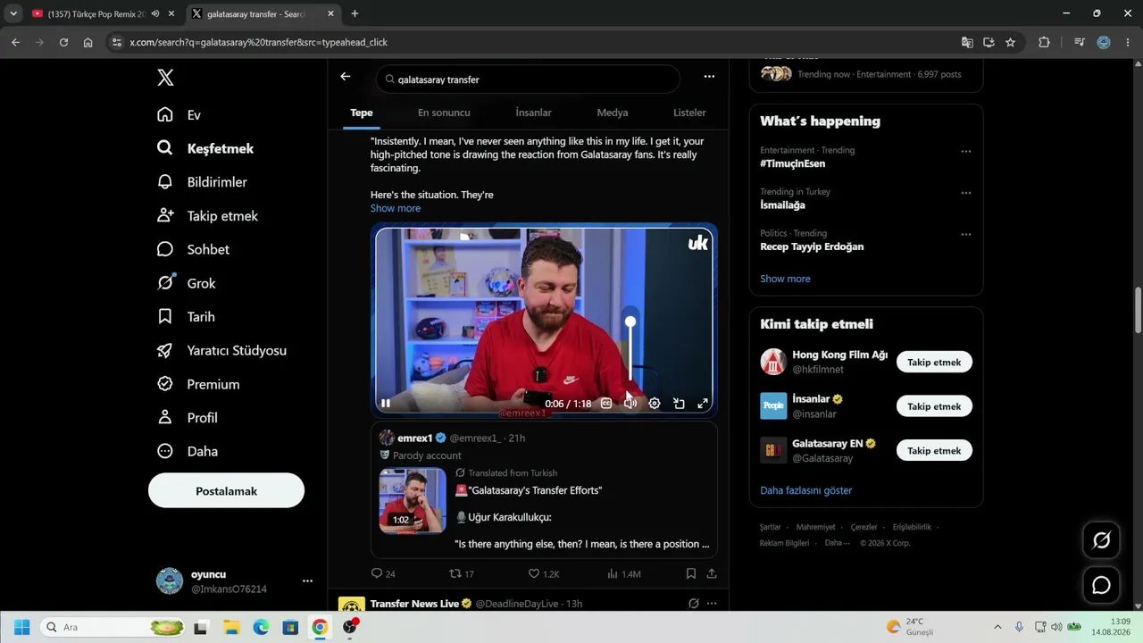Open File Explorer from taskbar

pos(231,627)
